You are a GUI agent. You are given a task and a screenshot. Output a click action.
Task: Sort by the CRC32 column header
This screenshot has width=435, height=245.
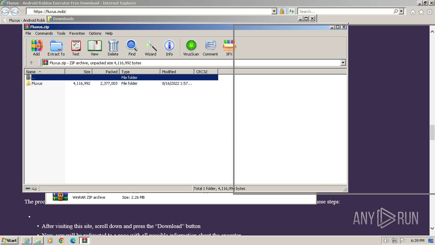click(x=206, y=71)
